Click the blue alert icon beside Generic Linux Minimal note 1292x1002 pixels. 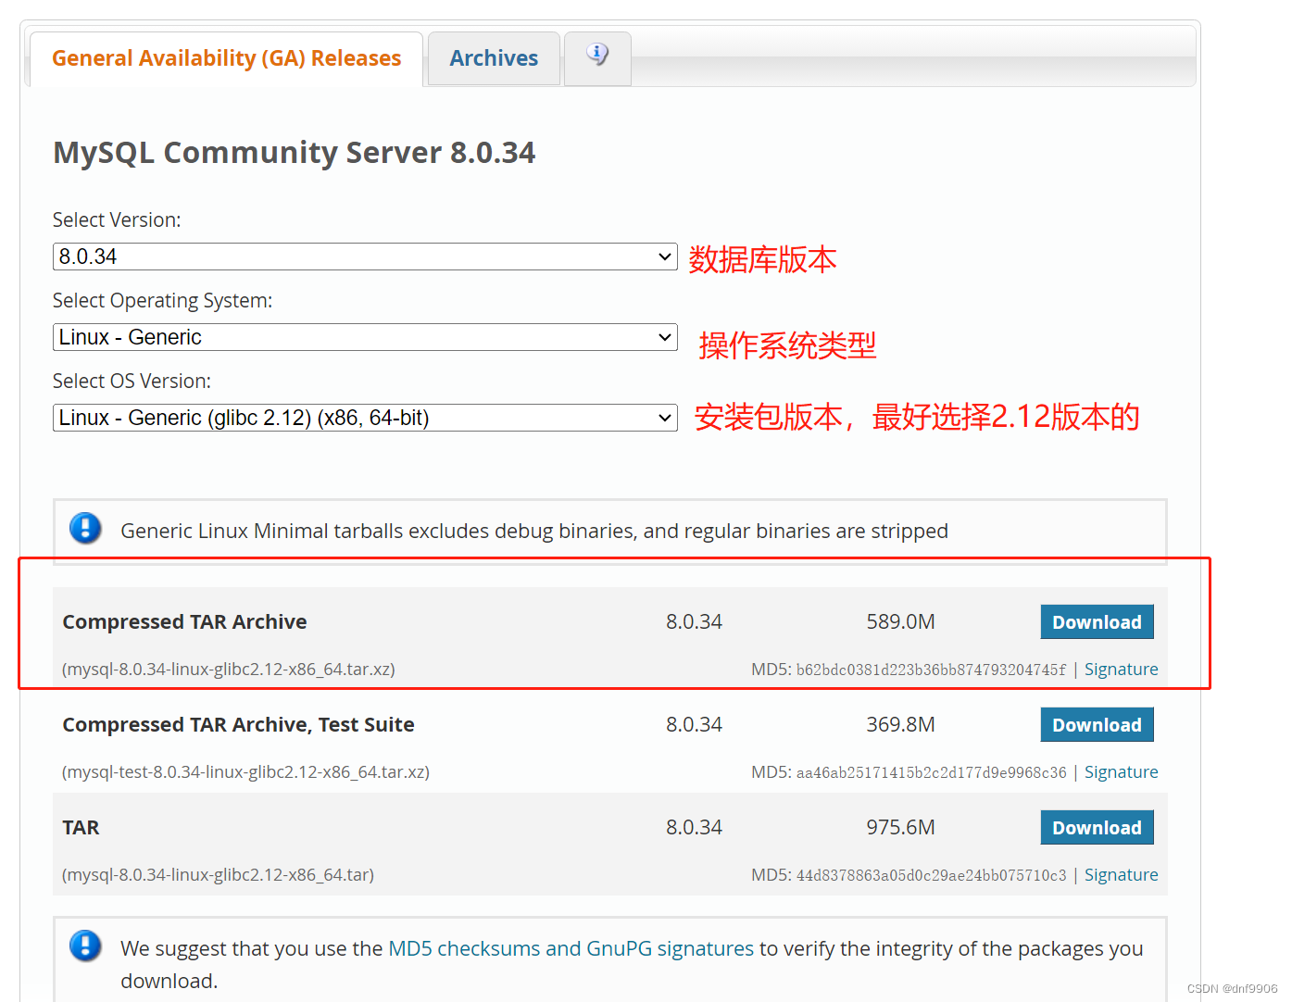(85, 529)
